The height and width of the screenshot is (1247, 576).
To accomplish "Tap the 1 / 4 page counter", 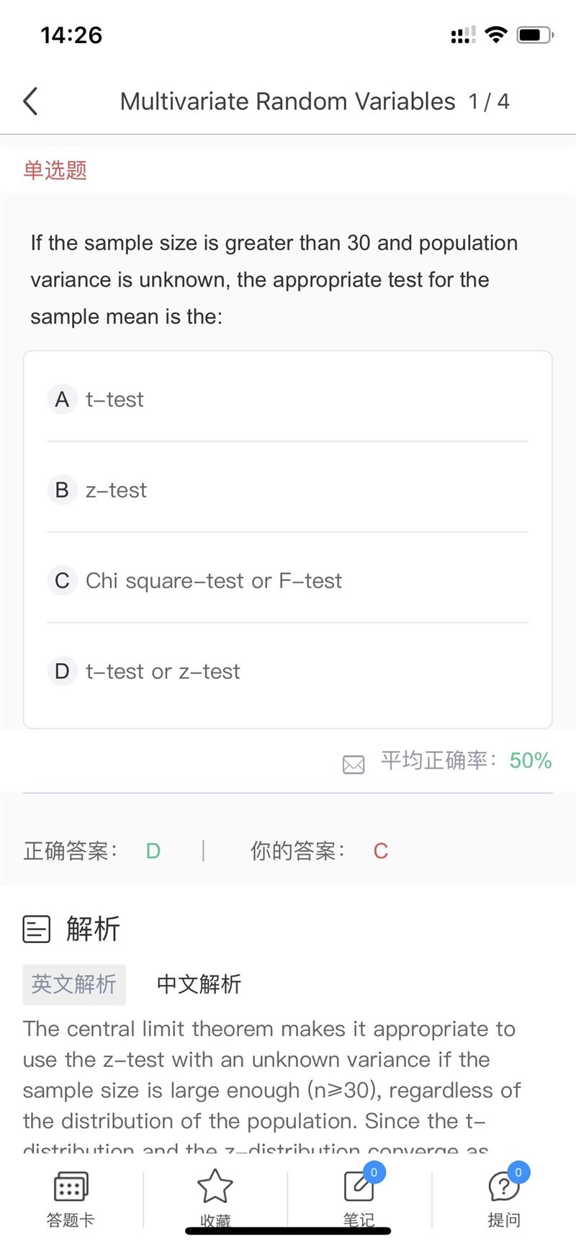I will click(489, 102).
